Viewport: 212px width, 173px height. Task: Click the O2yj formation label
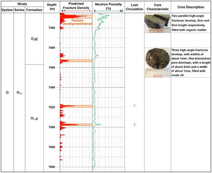click(x=34, y=39)
